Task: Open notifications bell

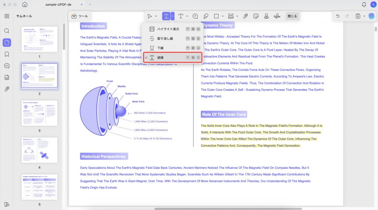Action: (x=364, y=4)
